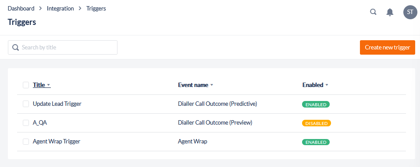Viewport: 420px width, 167px height.
Task: Go to Dashboard breadcrumb
Action: coord(21,8)
